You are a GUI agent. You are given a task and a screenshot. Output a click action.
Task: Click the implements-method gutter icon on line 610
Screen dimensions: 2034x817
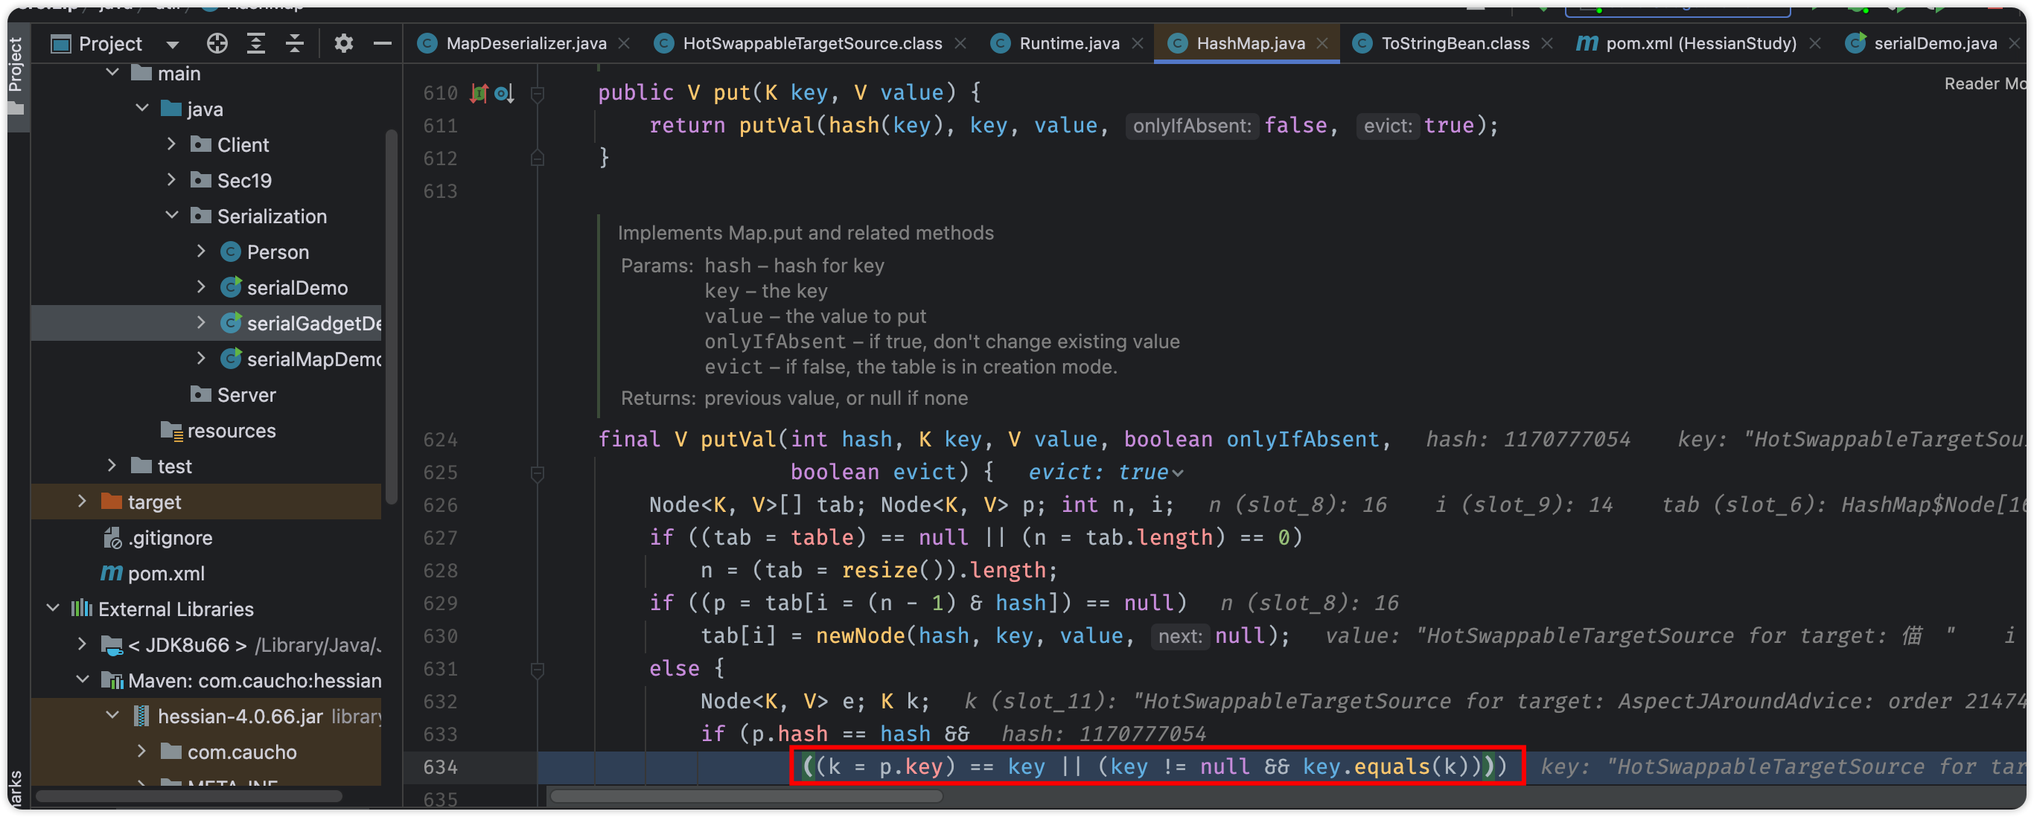coord(479,93)
